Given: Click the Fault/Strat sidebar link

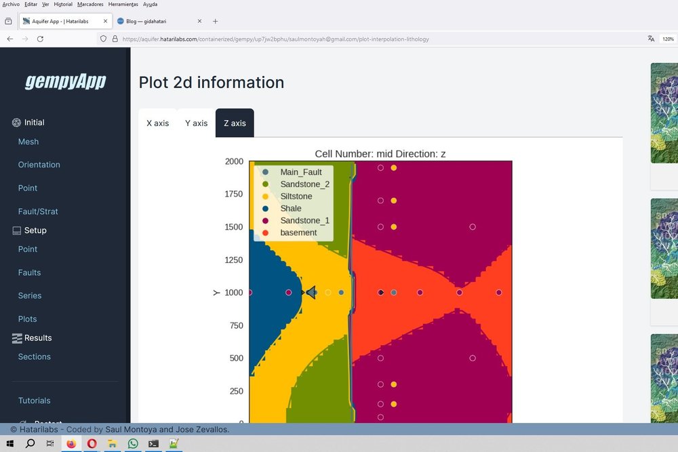Looking at the screenshot, I should [37, 211].
